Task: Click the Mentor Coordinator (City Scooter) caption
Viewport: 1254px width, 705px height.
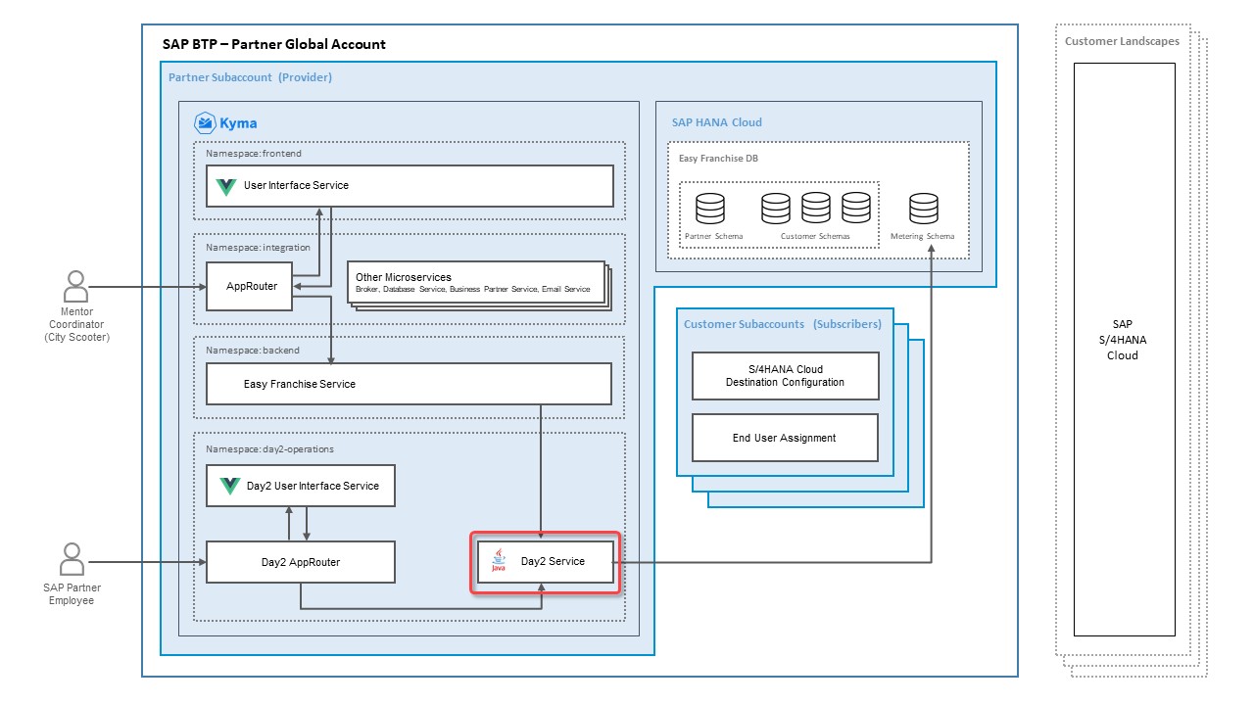Action: (x=76, y=325)
